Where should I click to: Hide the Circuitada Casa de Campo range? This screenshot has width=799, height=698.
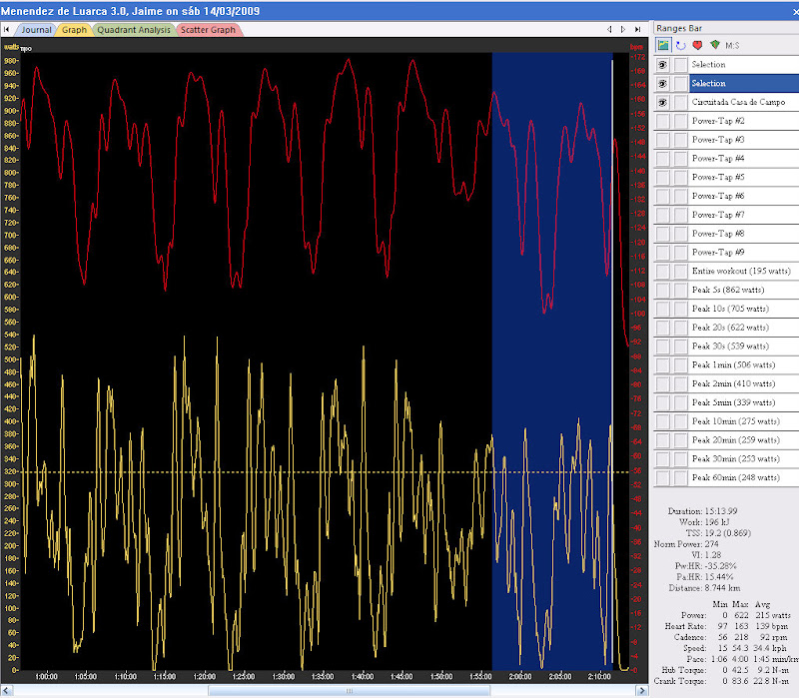click(x=662, y=103)
